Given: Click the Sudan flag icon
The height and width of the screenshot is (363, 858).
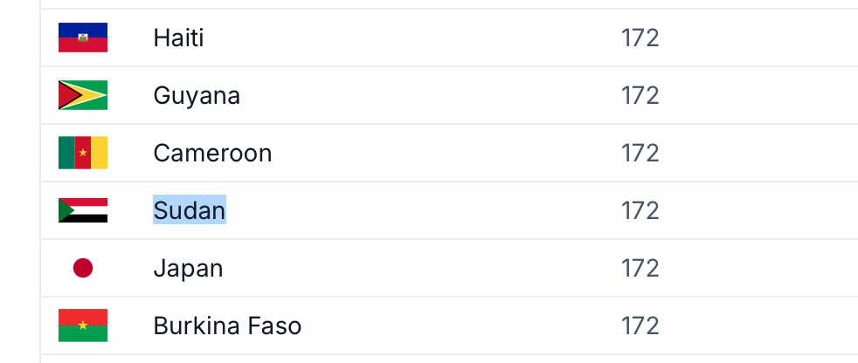Looking at the screenshot, I should (x=83, y=210).
